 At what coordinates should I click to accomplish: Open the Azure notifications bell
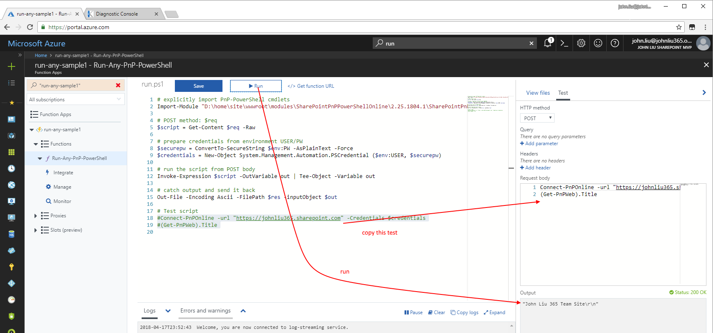(548, 43)
